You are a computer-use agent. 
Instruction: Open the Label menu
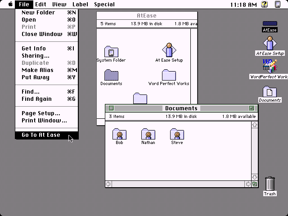click(x=80, y=4)
